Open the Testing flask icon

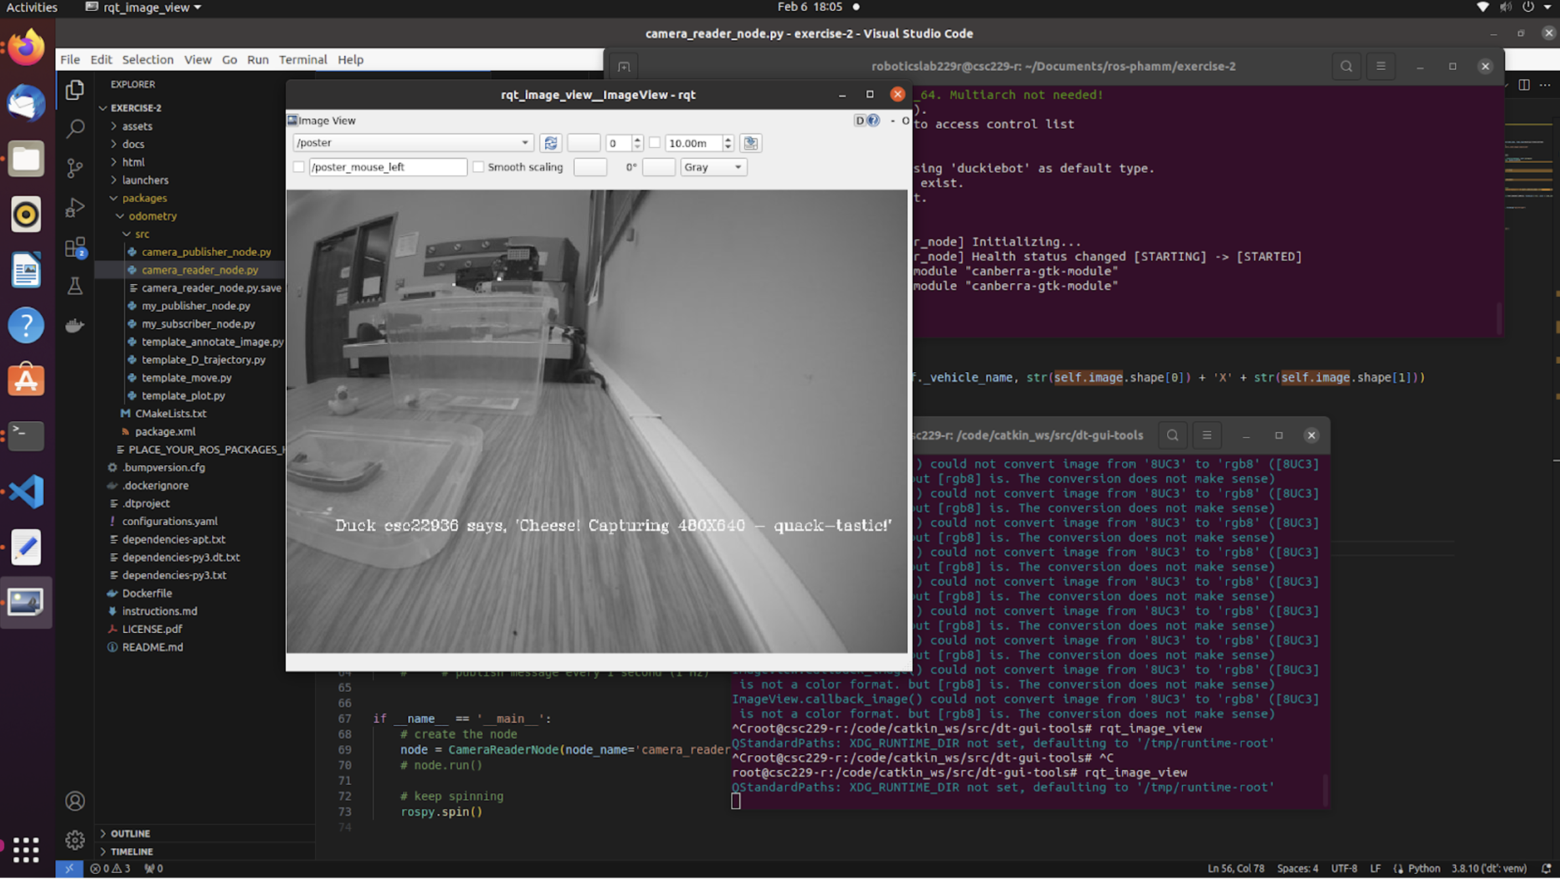click(75, 286)
